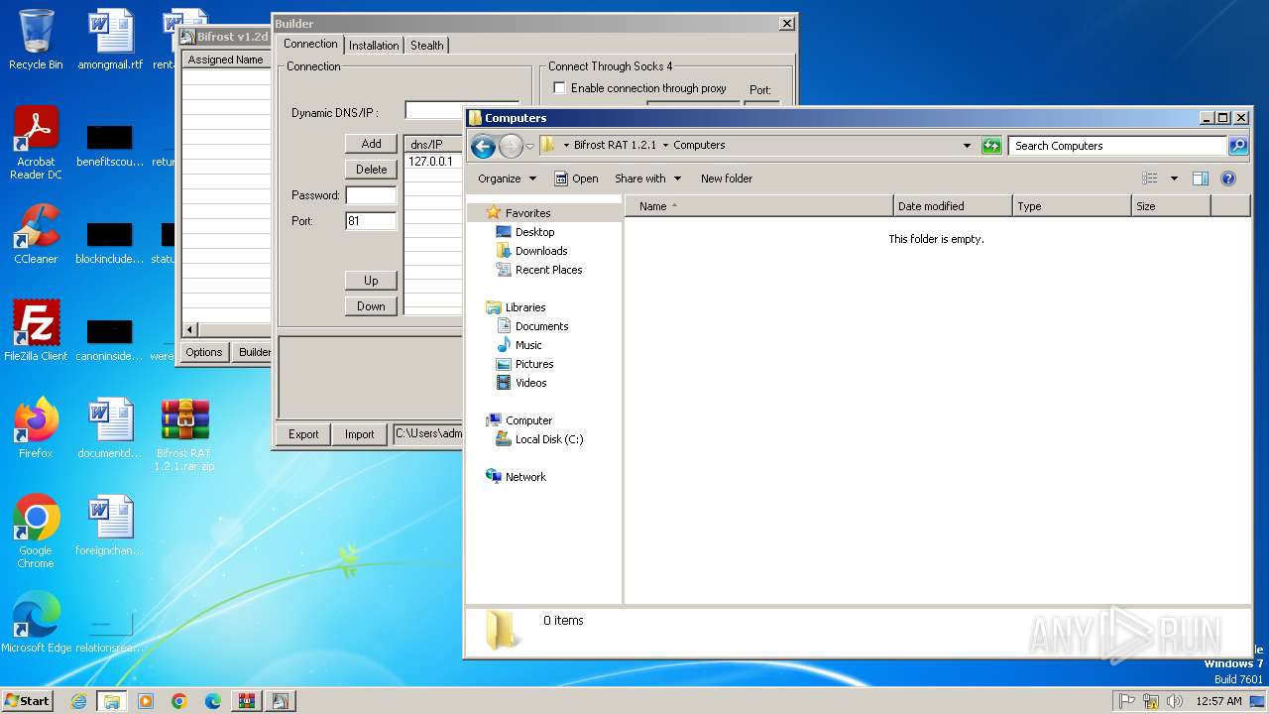Screen dimensions: 1269x714
Task: Open media player taskbar icon
Action: tap(146, 701)
